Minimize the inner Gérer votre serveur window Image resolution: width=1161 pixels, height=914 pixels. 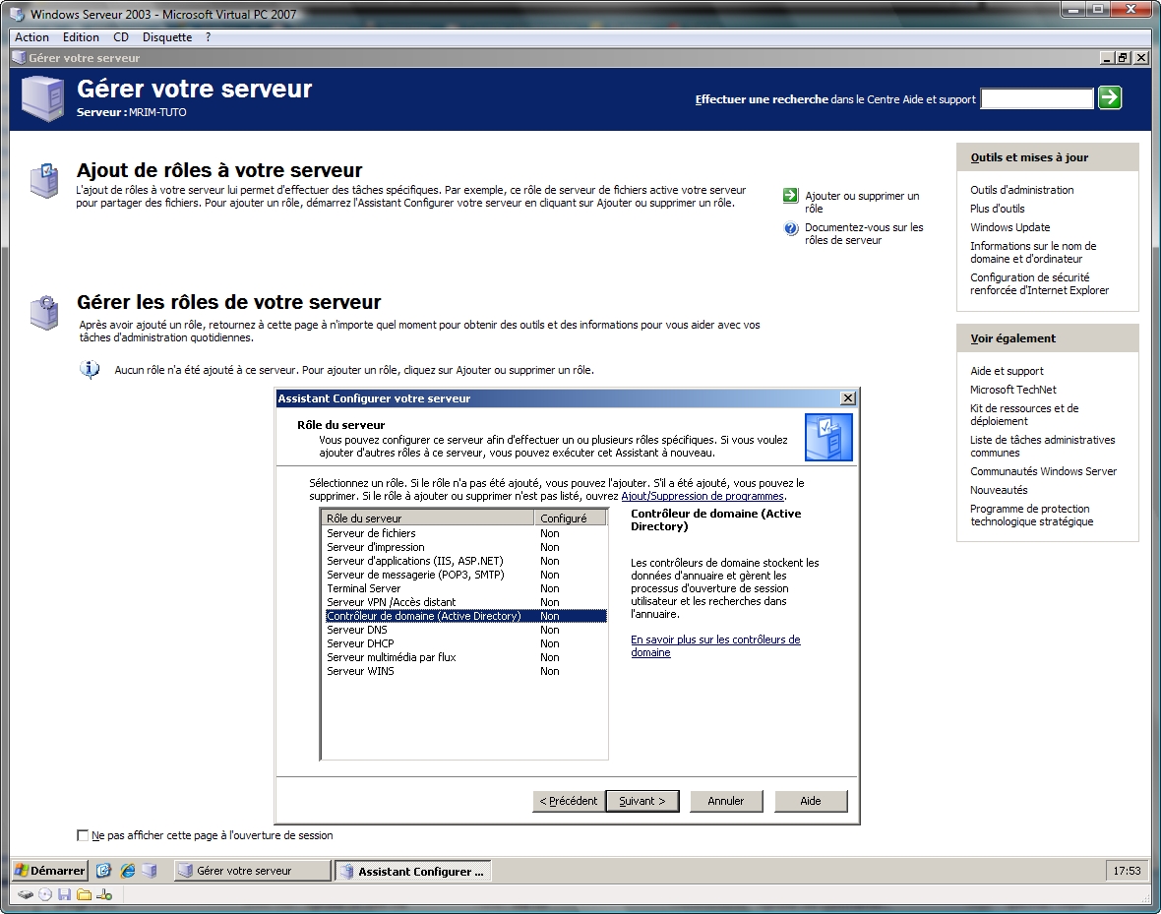point(1108,58)
